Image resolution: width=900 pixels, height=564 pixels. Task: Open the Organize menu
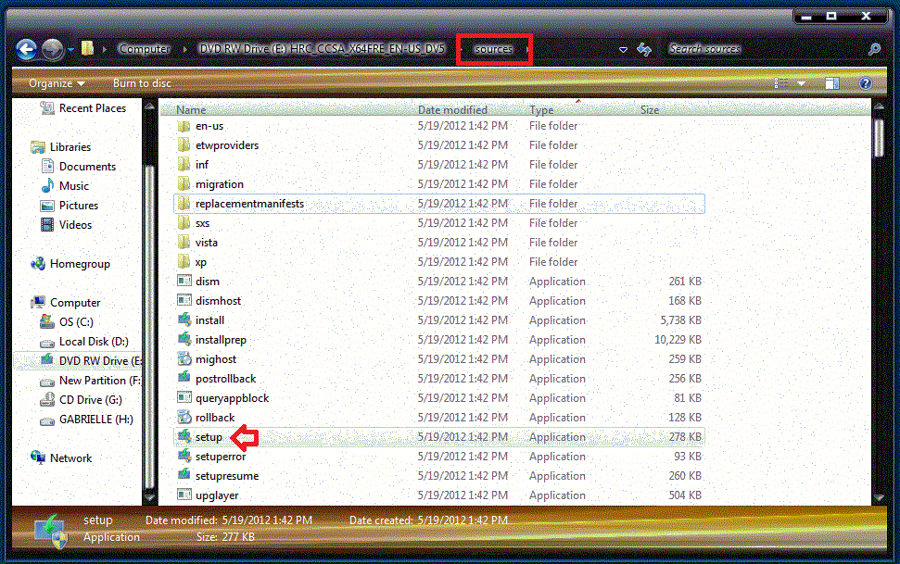[x=57, y=83]
